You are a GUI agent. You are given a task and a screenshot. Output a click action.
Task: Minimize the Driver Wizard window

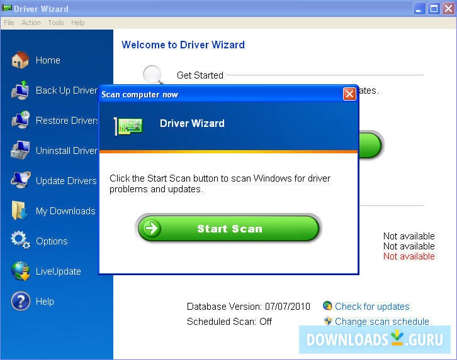pyautogui.click(x=419, y=8)
